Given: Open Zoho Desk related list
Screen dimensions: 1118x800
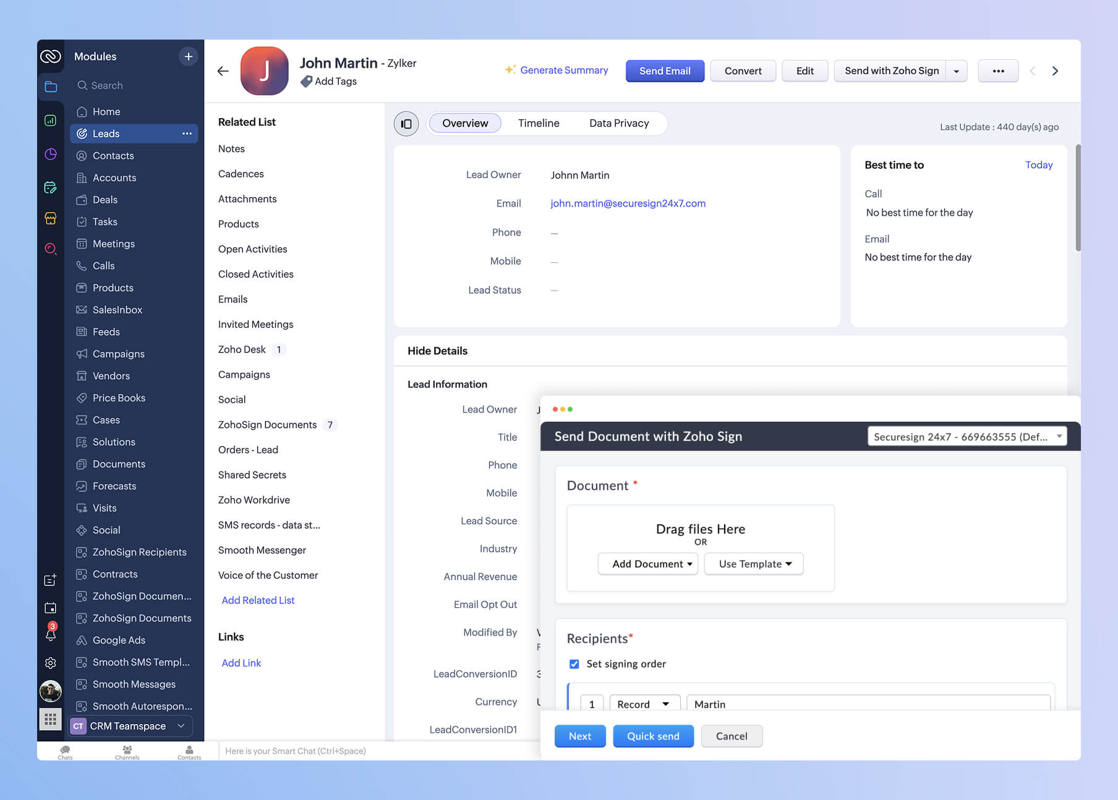Looking at the screenshot, I should [242, 349].
